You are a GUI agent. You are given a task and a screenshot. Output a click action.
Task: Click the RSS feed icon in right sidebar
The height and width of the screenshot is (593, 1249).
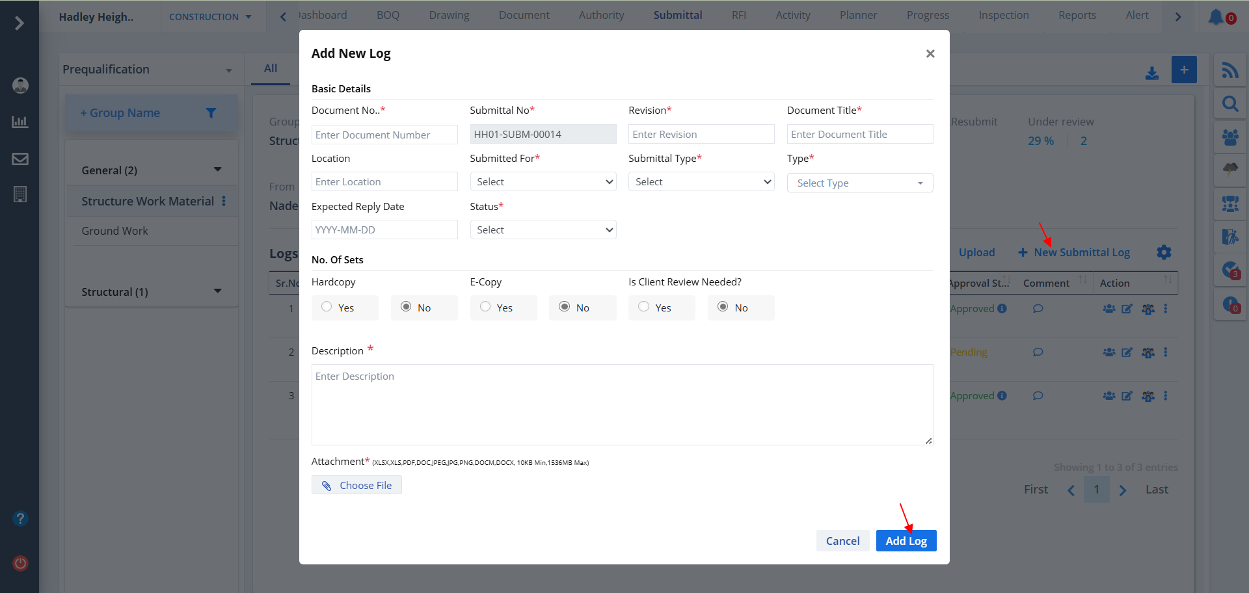coord(1229,70)
